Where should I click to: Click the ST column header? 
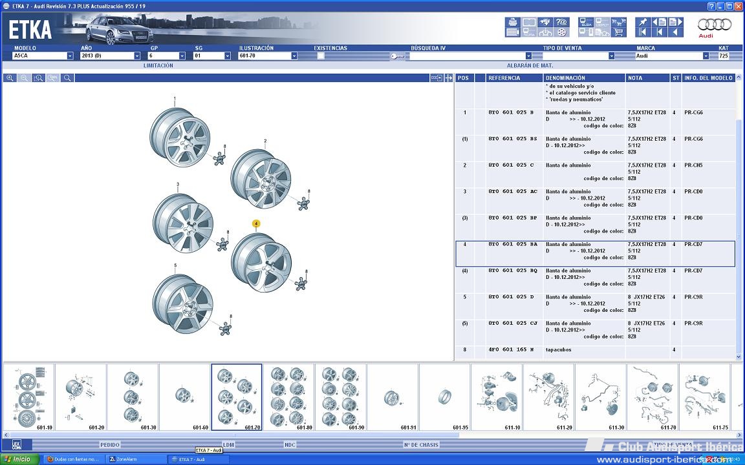(676, 77)
